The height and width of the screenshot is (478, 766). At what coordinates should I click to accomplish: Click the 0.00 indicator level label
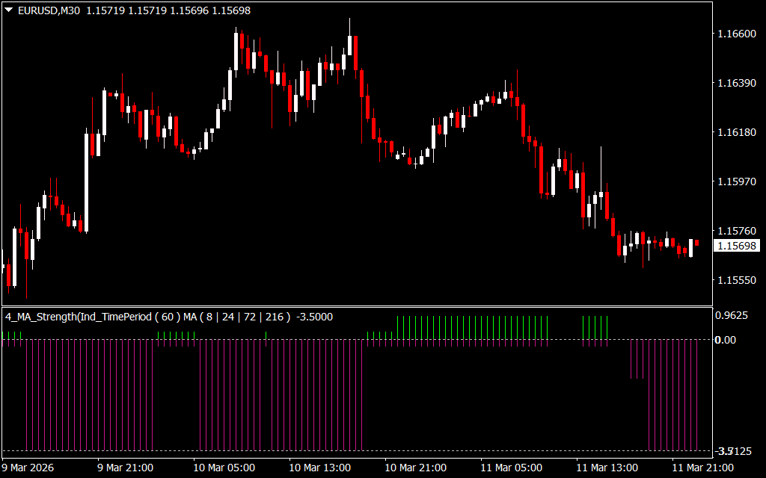pos(726,340)
